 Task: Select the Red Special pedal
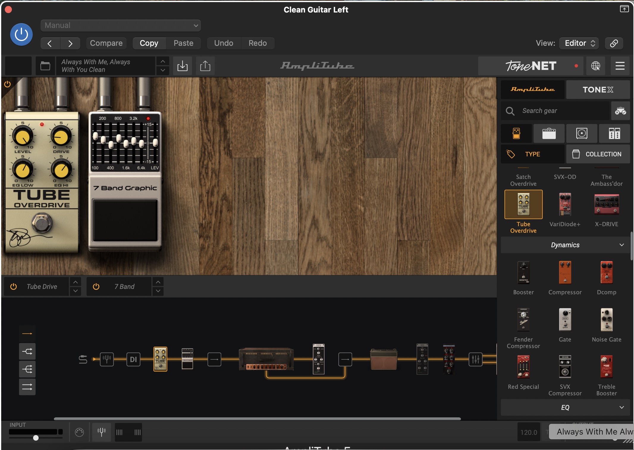tap(523, 367)
